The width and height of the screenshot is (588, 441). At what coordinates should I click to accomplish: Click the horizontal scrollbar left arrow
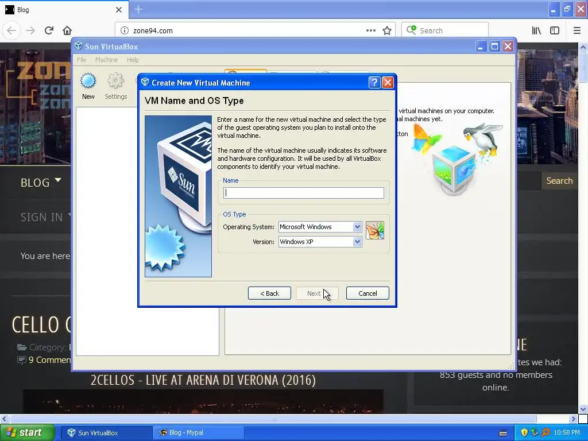pos(5,419)
